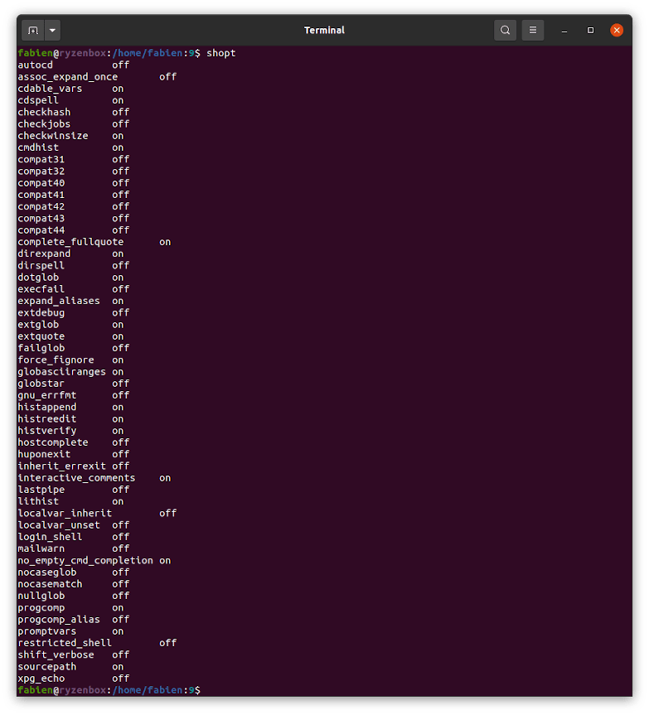This screenshot has height=715, width=649.
Task: Click the Terminal title text
Action: coord(324,30)
